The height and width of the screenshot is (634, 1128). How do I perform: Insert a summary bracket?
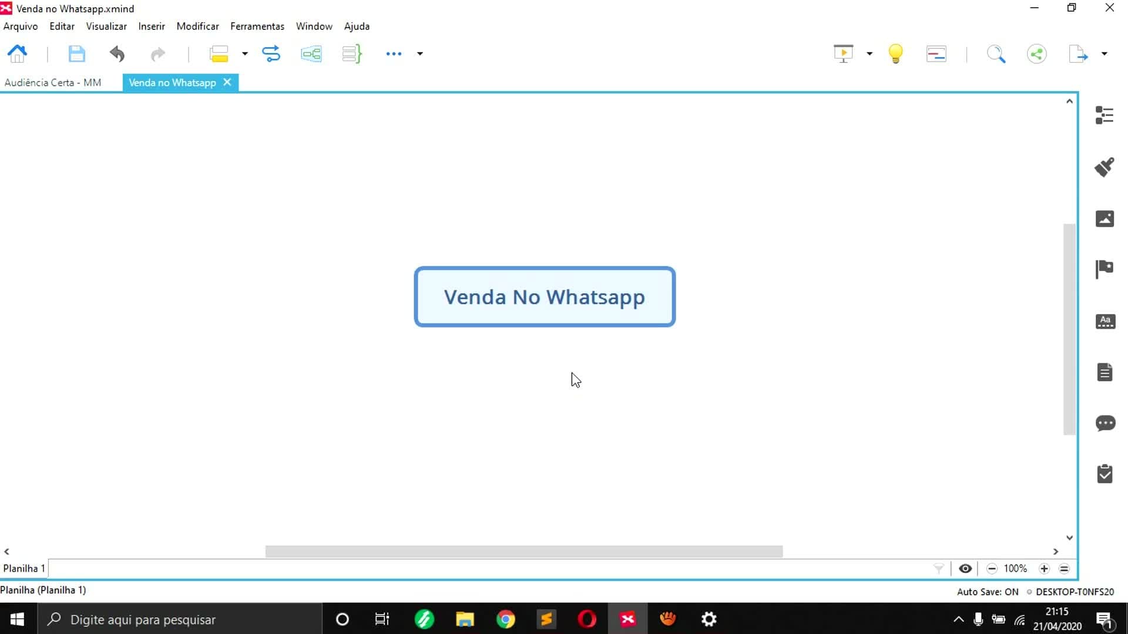click(x=351, y=54)
